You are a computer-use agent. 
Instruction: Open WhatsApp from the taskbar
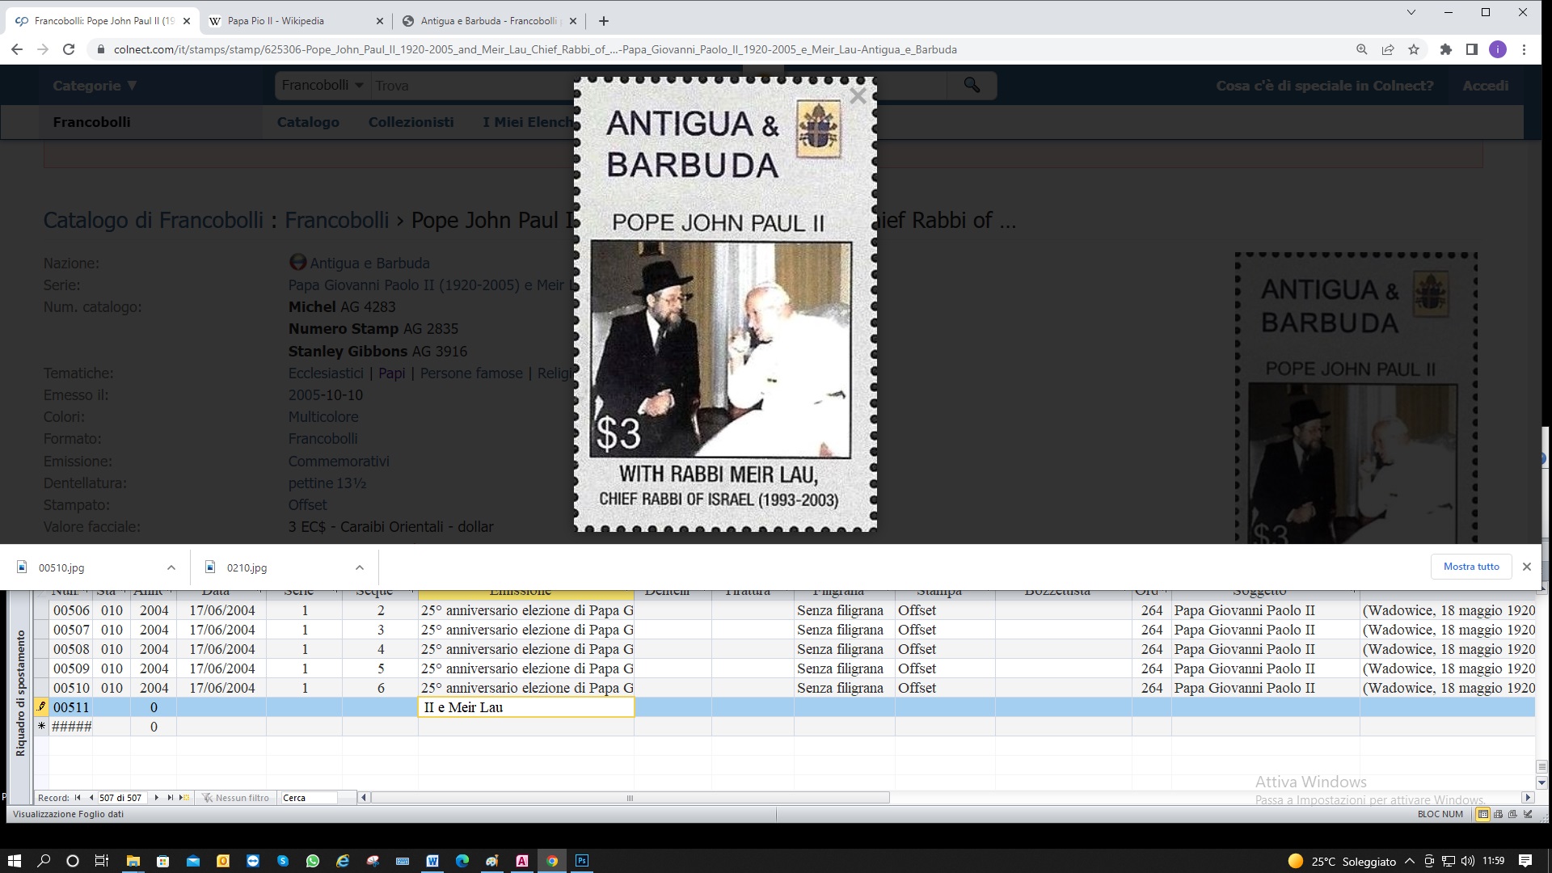[313, 861]
